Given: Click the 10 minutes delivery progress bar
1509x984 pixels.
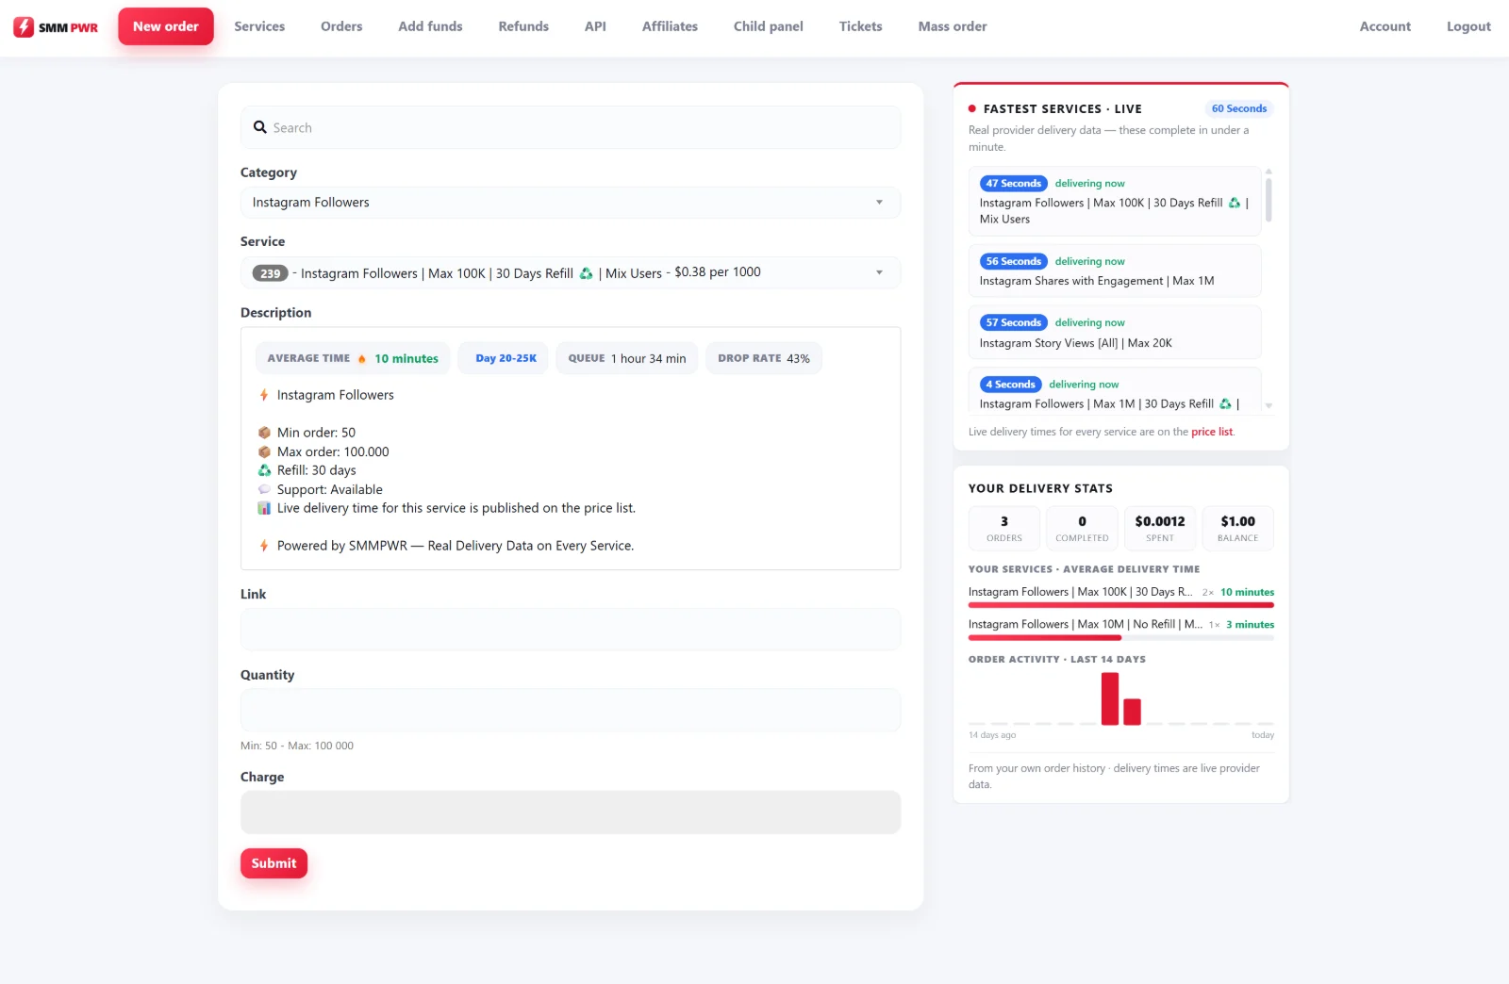Looking at the screenshot, I should 1121,605.
